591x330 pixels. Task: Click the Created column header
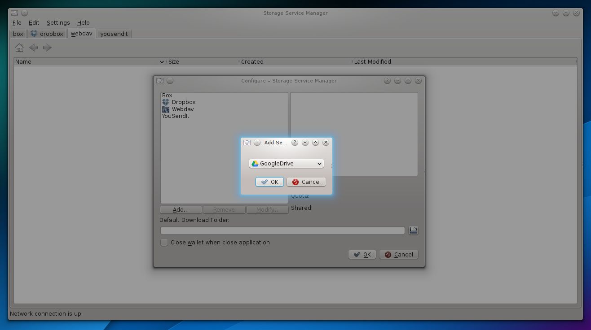point(295,62)
